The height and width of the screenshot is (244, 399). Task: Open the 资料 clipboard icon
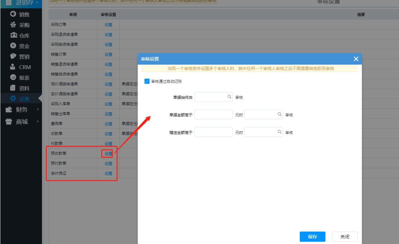[x=13, y=88]
